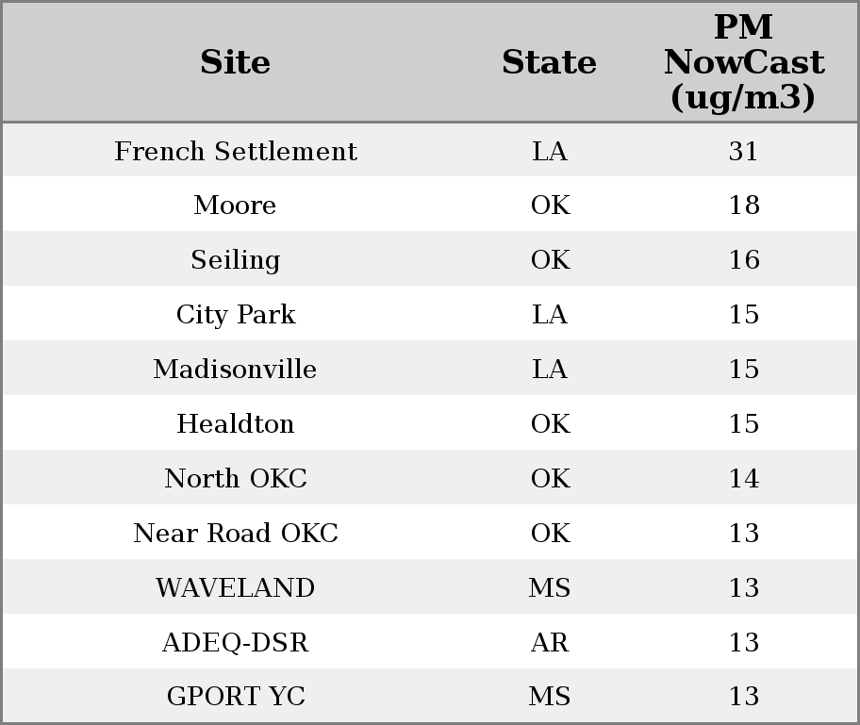
Task: Select the North OKC site cell
Action: point(235,479)
